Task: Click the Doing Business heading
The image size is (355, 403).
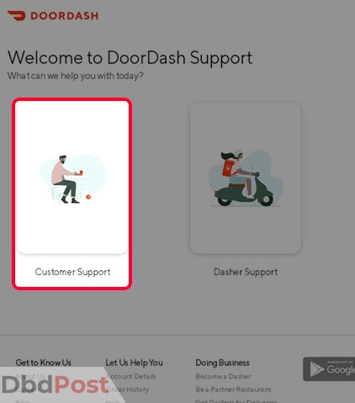Action: [x=222, y=363]
